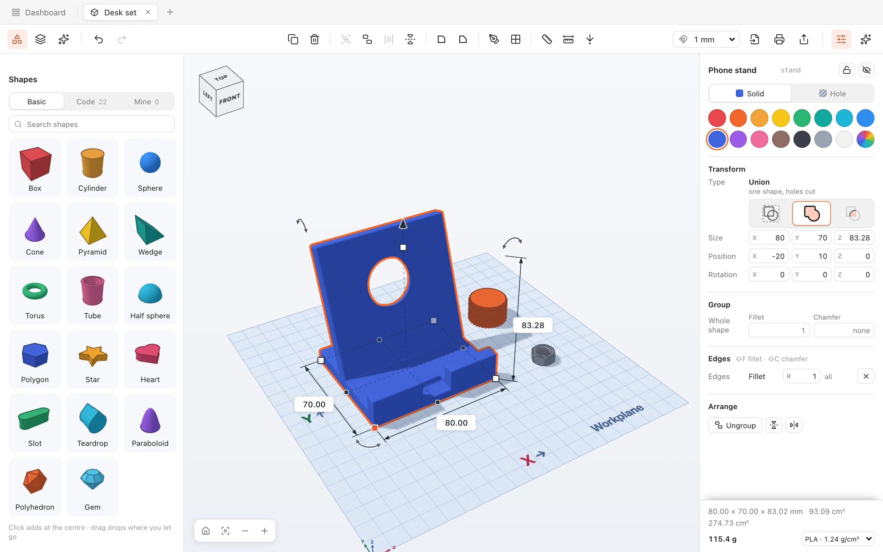Click the import file icon
883x552 pixels.
(x=755, y=39)
